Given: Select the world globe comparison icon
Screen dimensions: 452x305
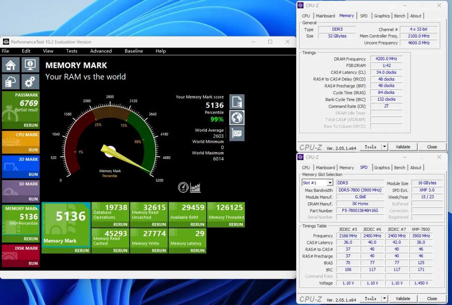Looking at the screenshot, I should coord(237,117).
